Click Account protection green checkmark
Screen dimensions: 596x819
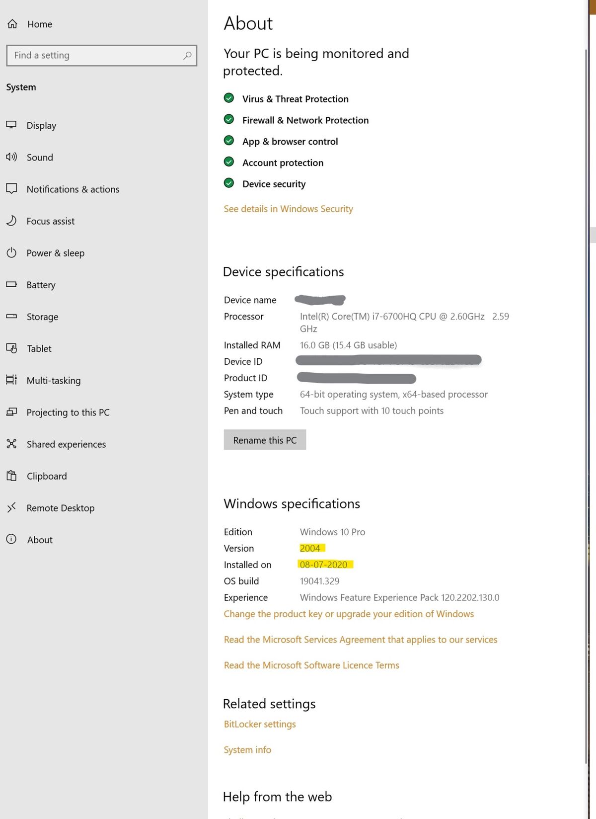point(229,162)
